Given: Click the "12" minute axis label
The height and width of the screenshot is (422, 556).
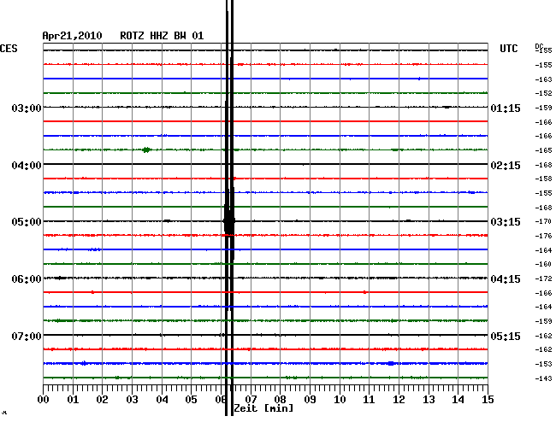Looking at the screenshot, I should tap(399, 400).
